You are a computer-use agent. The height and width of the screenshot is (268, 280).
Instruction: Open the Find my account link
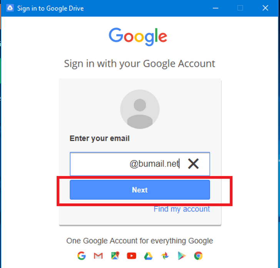pos(182,209)
